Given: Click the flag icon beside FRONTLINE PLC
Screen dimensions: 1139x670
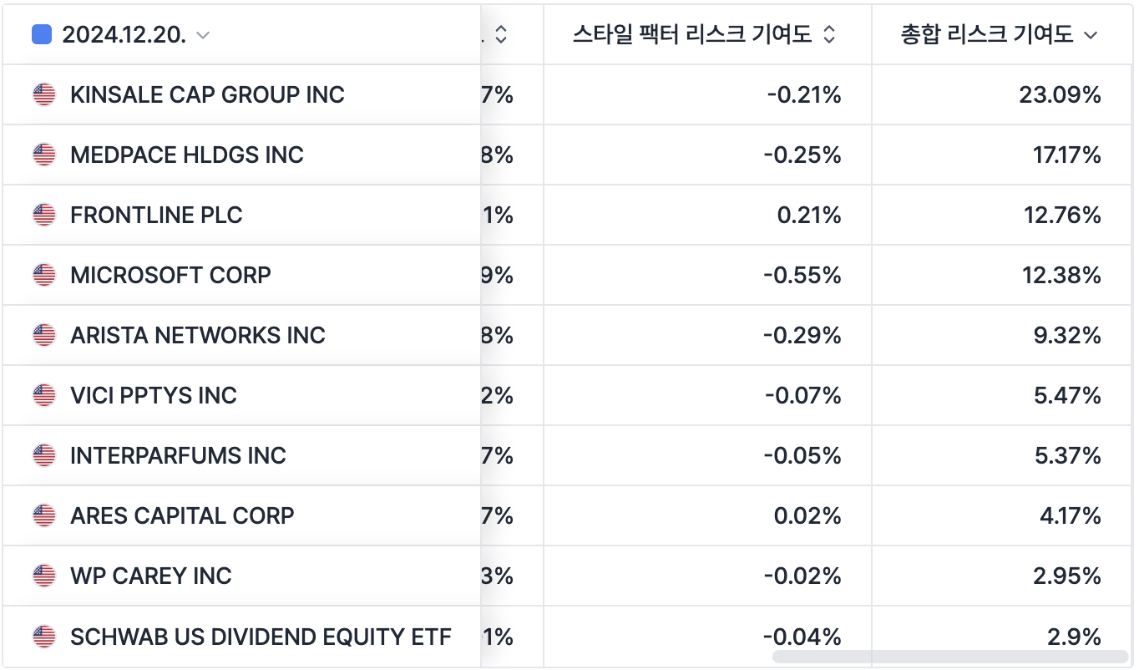Looking at the screenshot, I should 43,215.
